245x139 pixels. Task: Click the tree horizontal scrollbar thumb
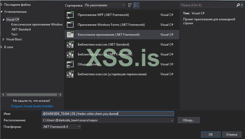(32, 94)
